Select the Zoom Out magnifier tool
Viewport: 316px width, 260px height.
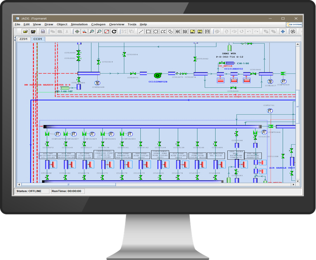pyautogui.click(x=99, y=31)
